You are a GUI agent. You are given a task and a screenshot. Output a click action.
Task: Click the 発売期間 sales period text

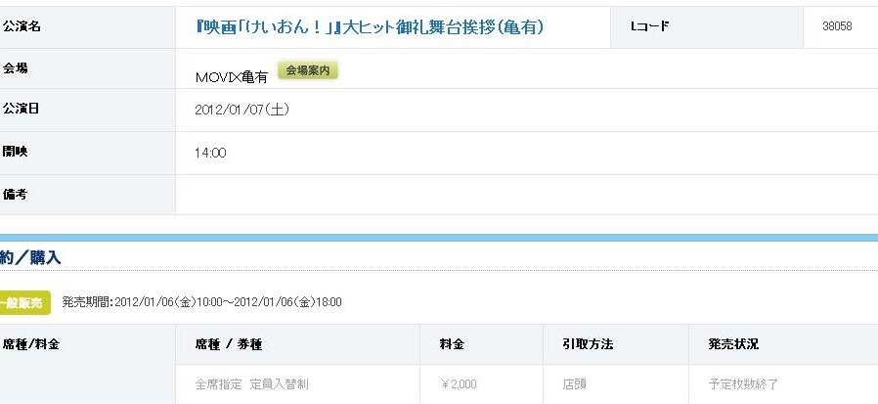[x=201, y=302]
